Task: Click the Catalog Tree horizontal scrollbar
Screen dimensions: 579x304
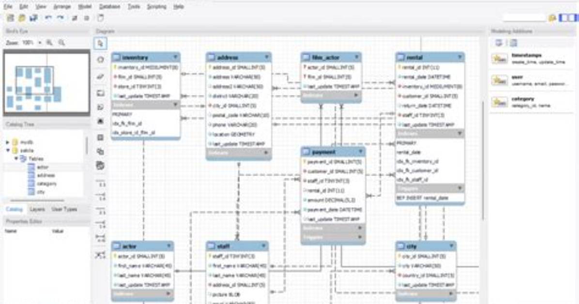Action: (x=37, y=200)
